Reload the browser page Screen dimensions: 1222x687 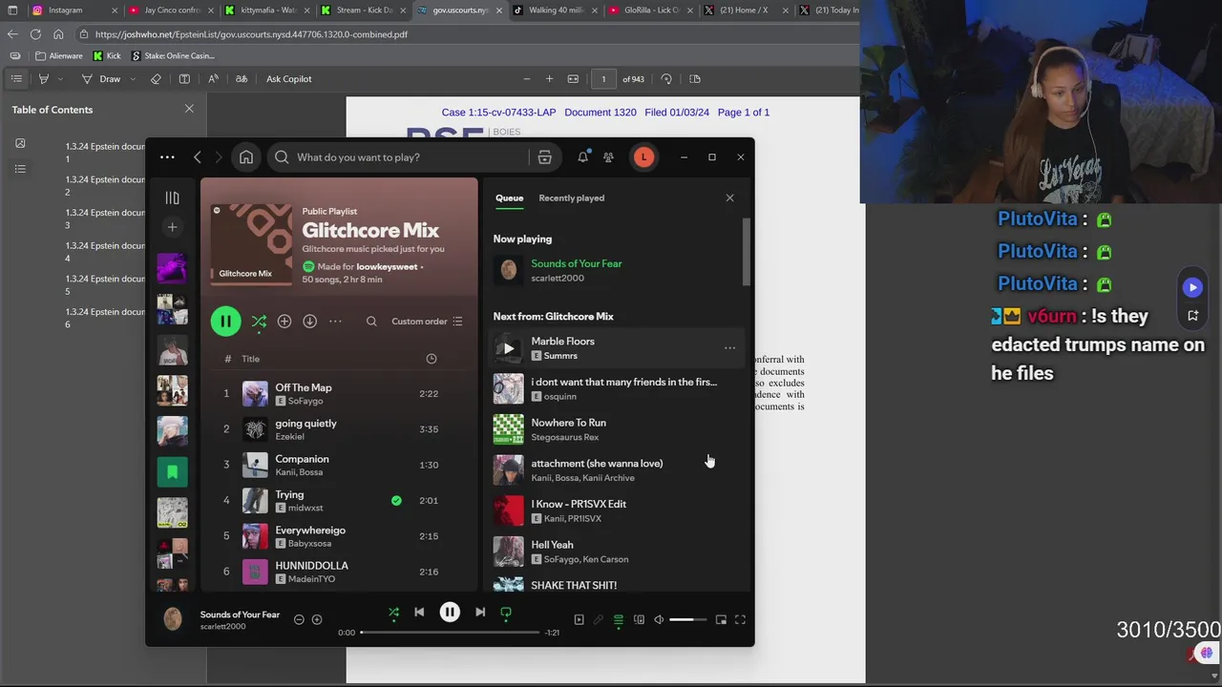coord(35,34)
